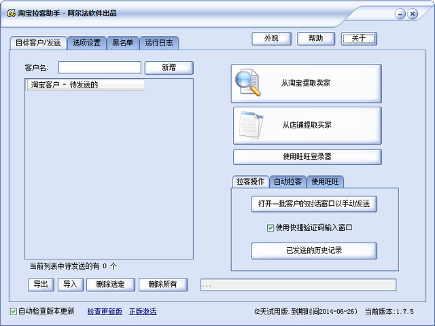Select the 使用旺旺 sub-tab
The width and height of the screenshot is (435, 326).
tap(325, 181)
